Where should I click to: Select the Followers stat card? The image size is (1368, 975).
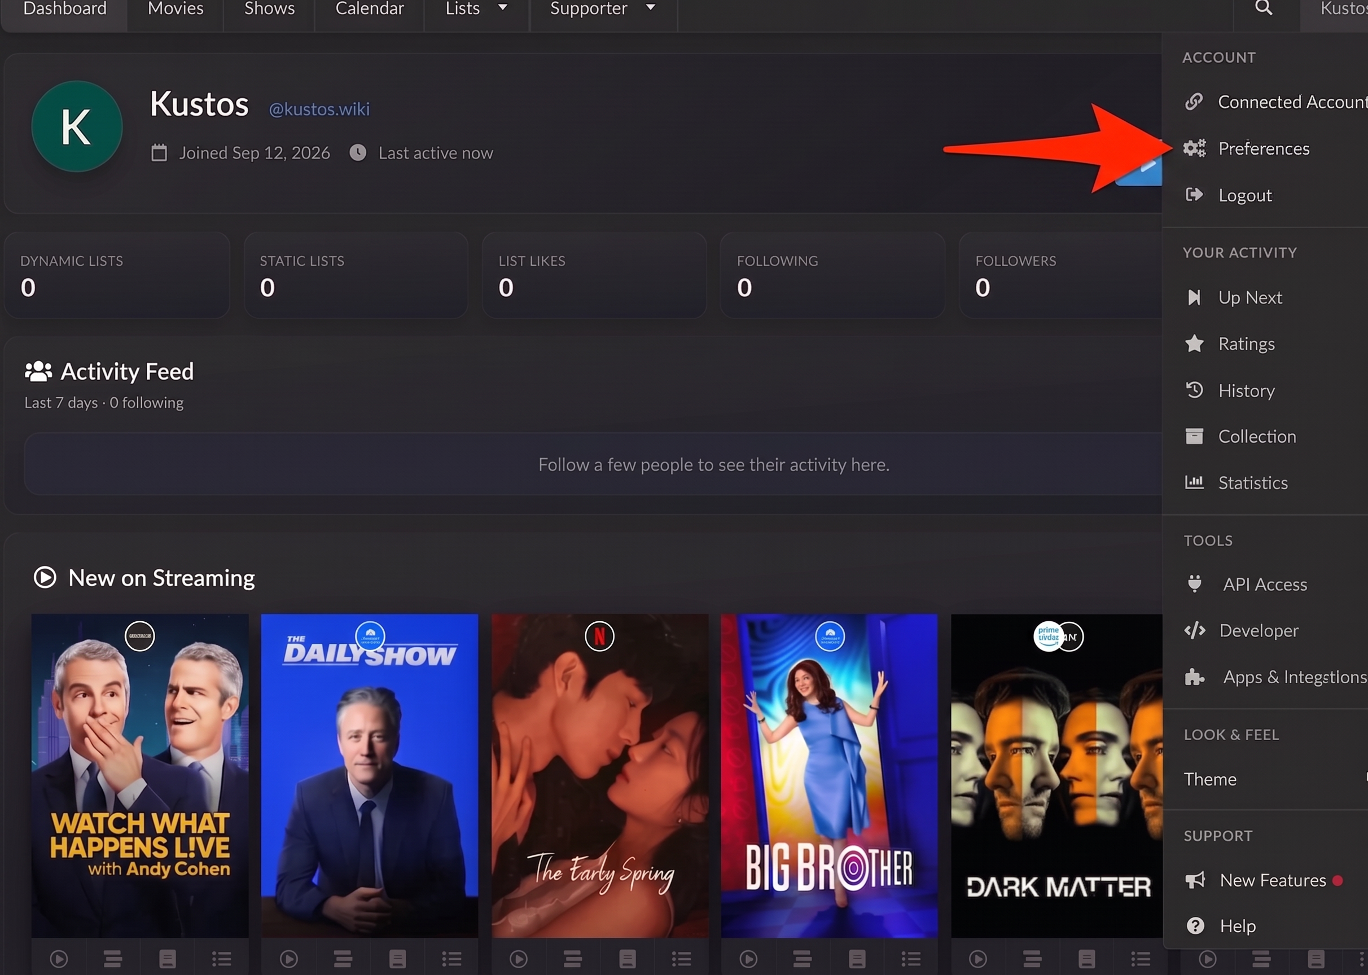(1061, 275)
